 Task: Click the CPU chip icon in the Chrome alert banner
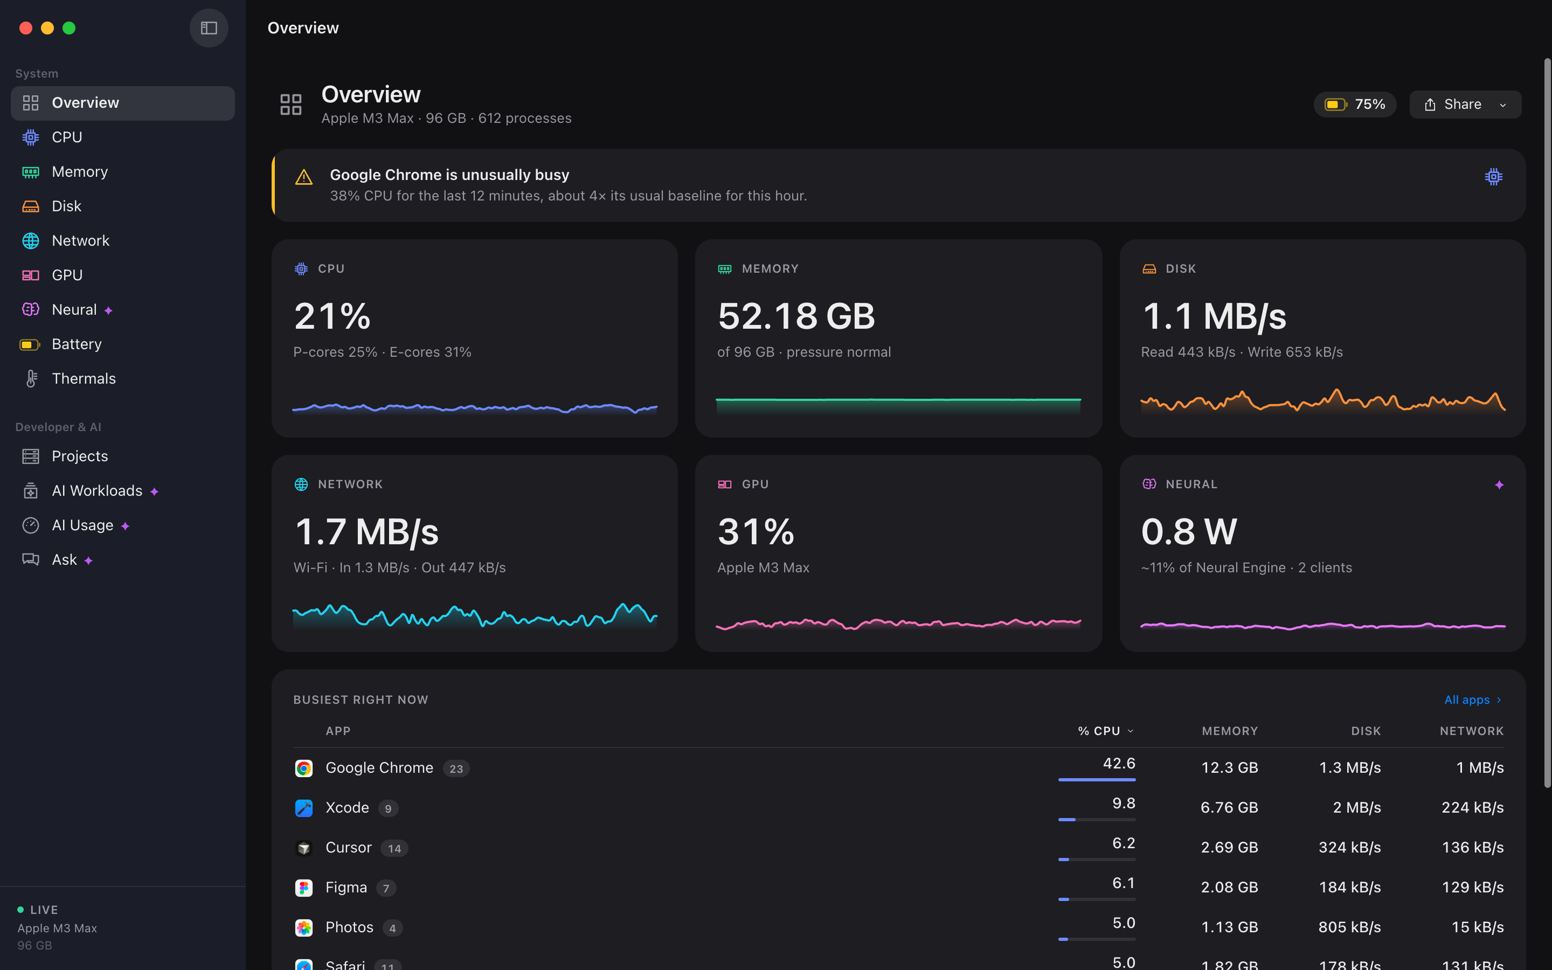(1493, 176)
